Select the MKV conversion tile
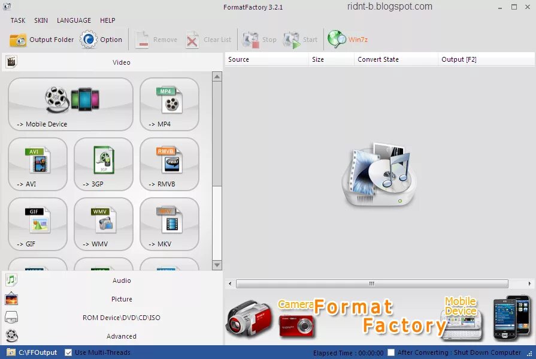 pos(169,224)
